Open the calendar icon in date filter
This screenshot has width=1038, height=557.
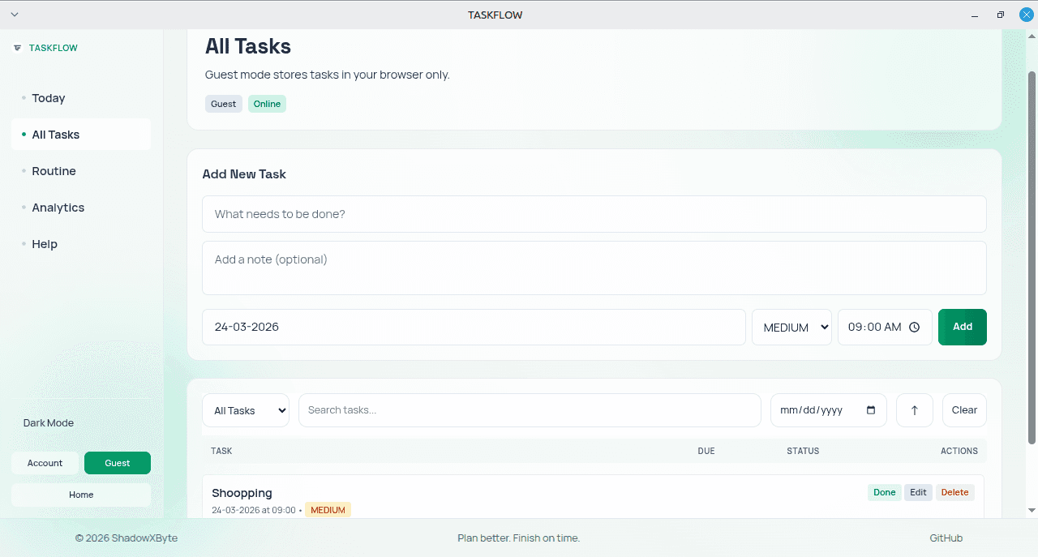click(871, 410)
